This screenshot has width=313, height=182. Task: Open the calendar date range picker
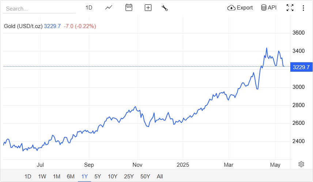point(129,8)
